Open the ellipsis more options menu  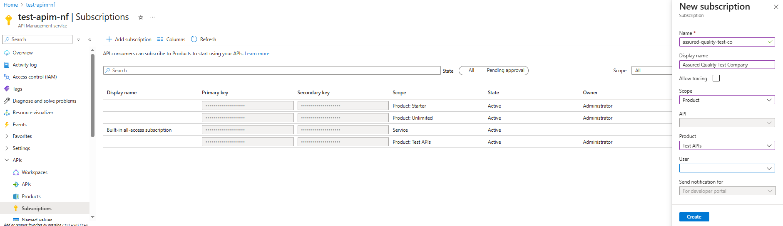point(153,17)
